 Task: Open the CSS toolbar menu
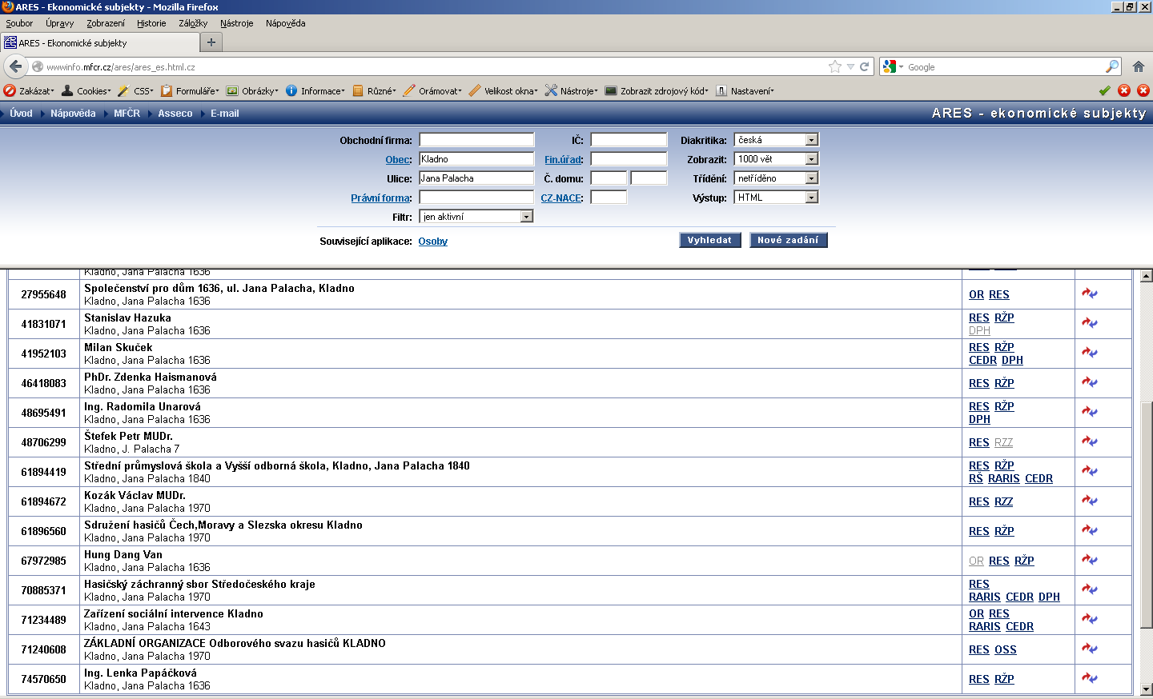coord(136,91)
